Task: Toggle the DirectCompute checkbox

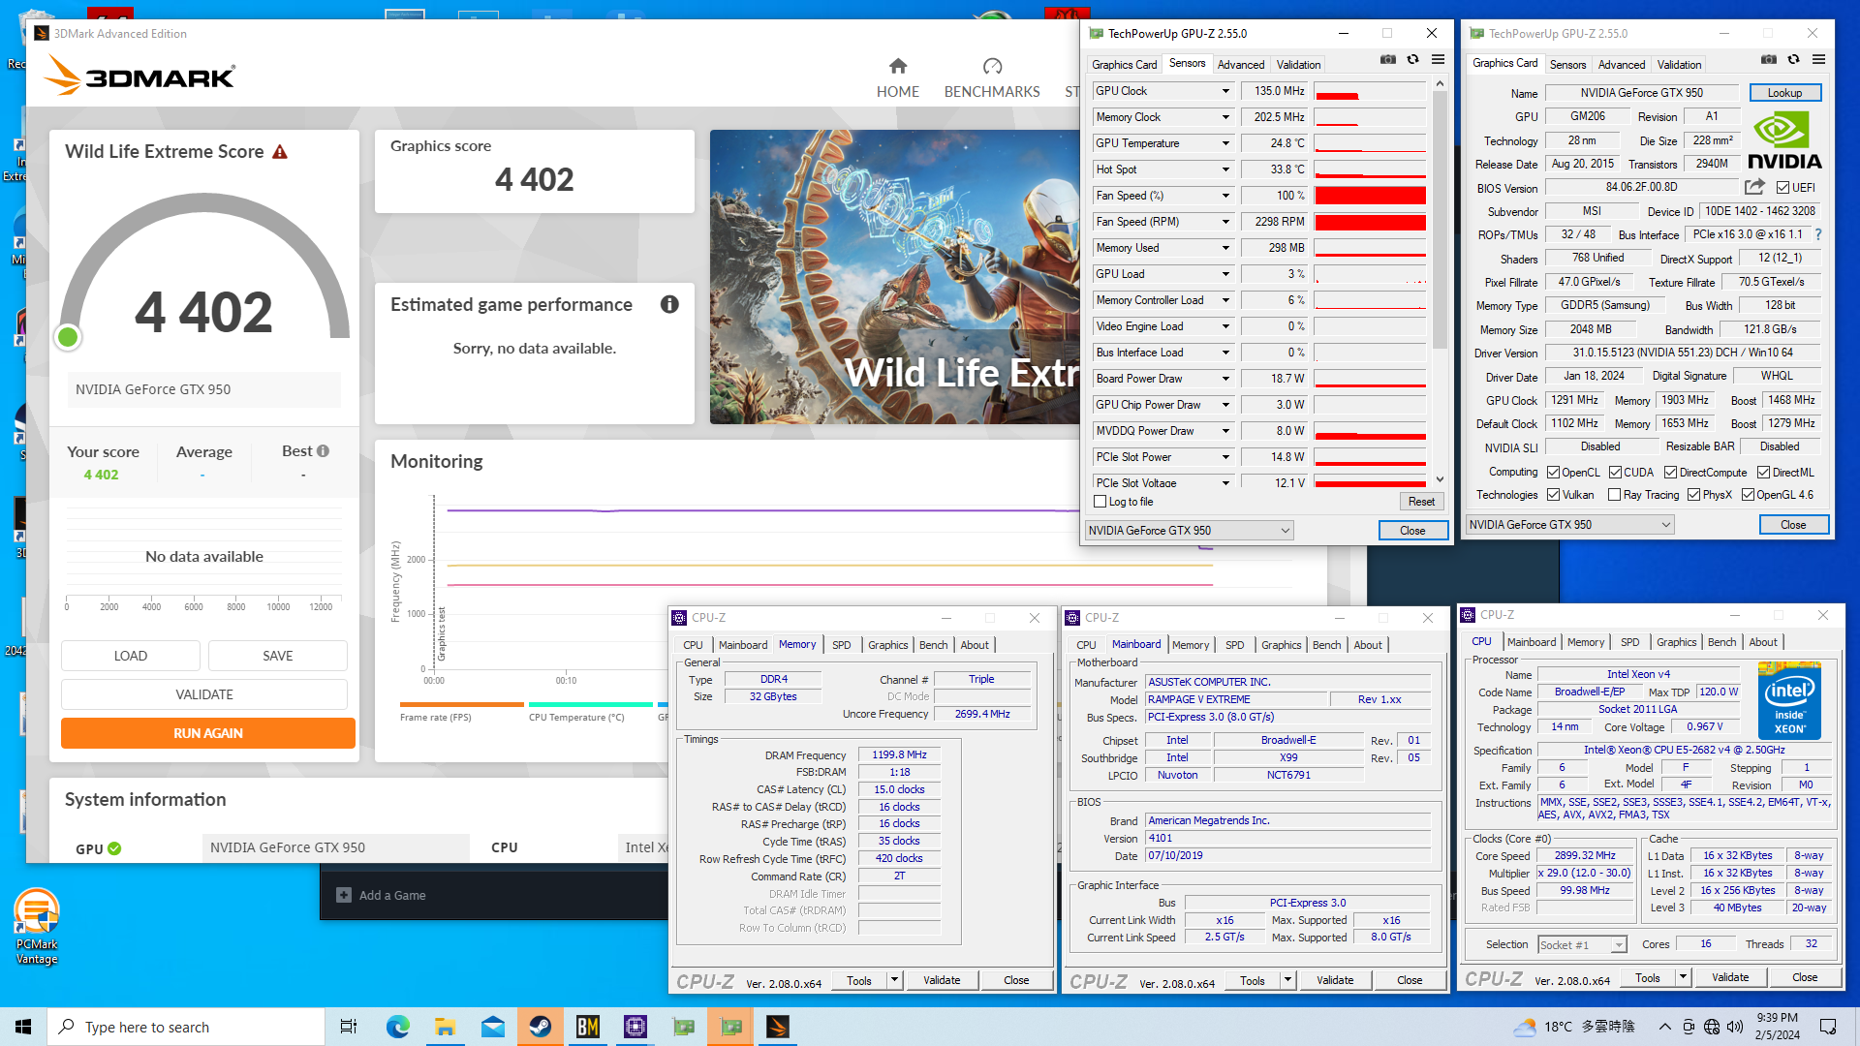Action: click(x=1670, y=473)
